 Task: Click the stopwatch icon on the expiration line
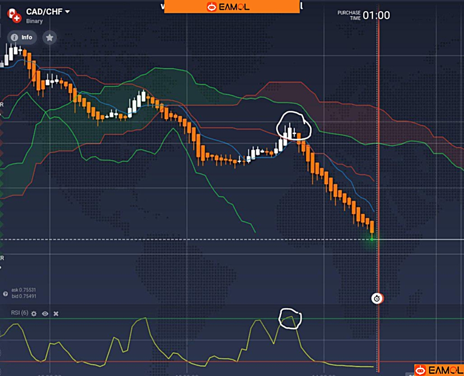coord(377,298)
